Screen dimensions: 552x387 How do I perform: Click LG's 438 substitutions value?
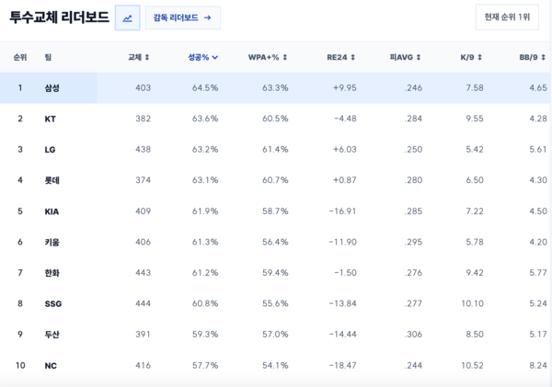[143, 150]
